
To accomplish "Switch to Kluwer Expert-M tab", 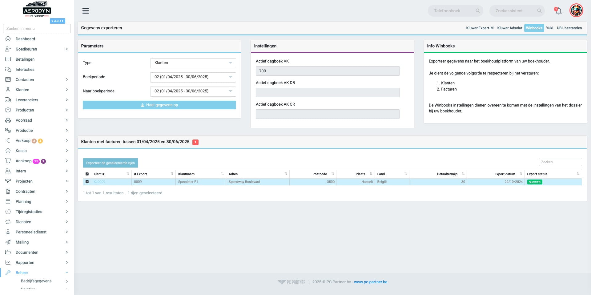I will 480,28.
